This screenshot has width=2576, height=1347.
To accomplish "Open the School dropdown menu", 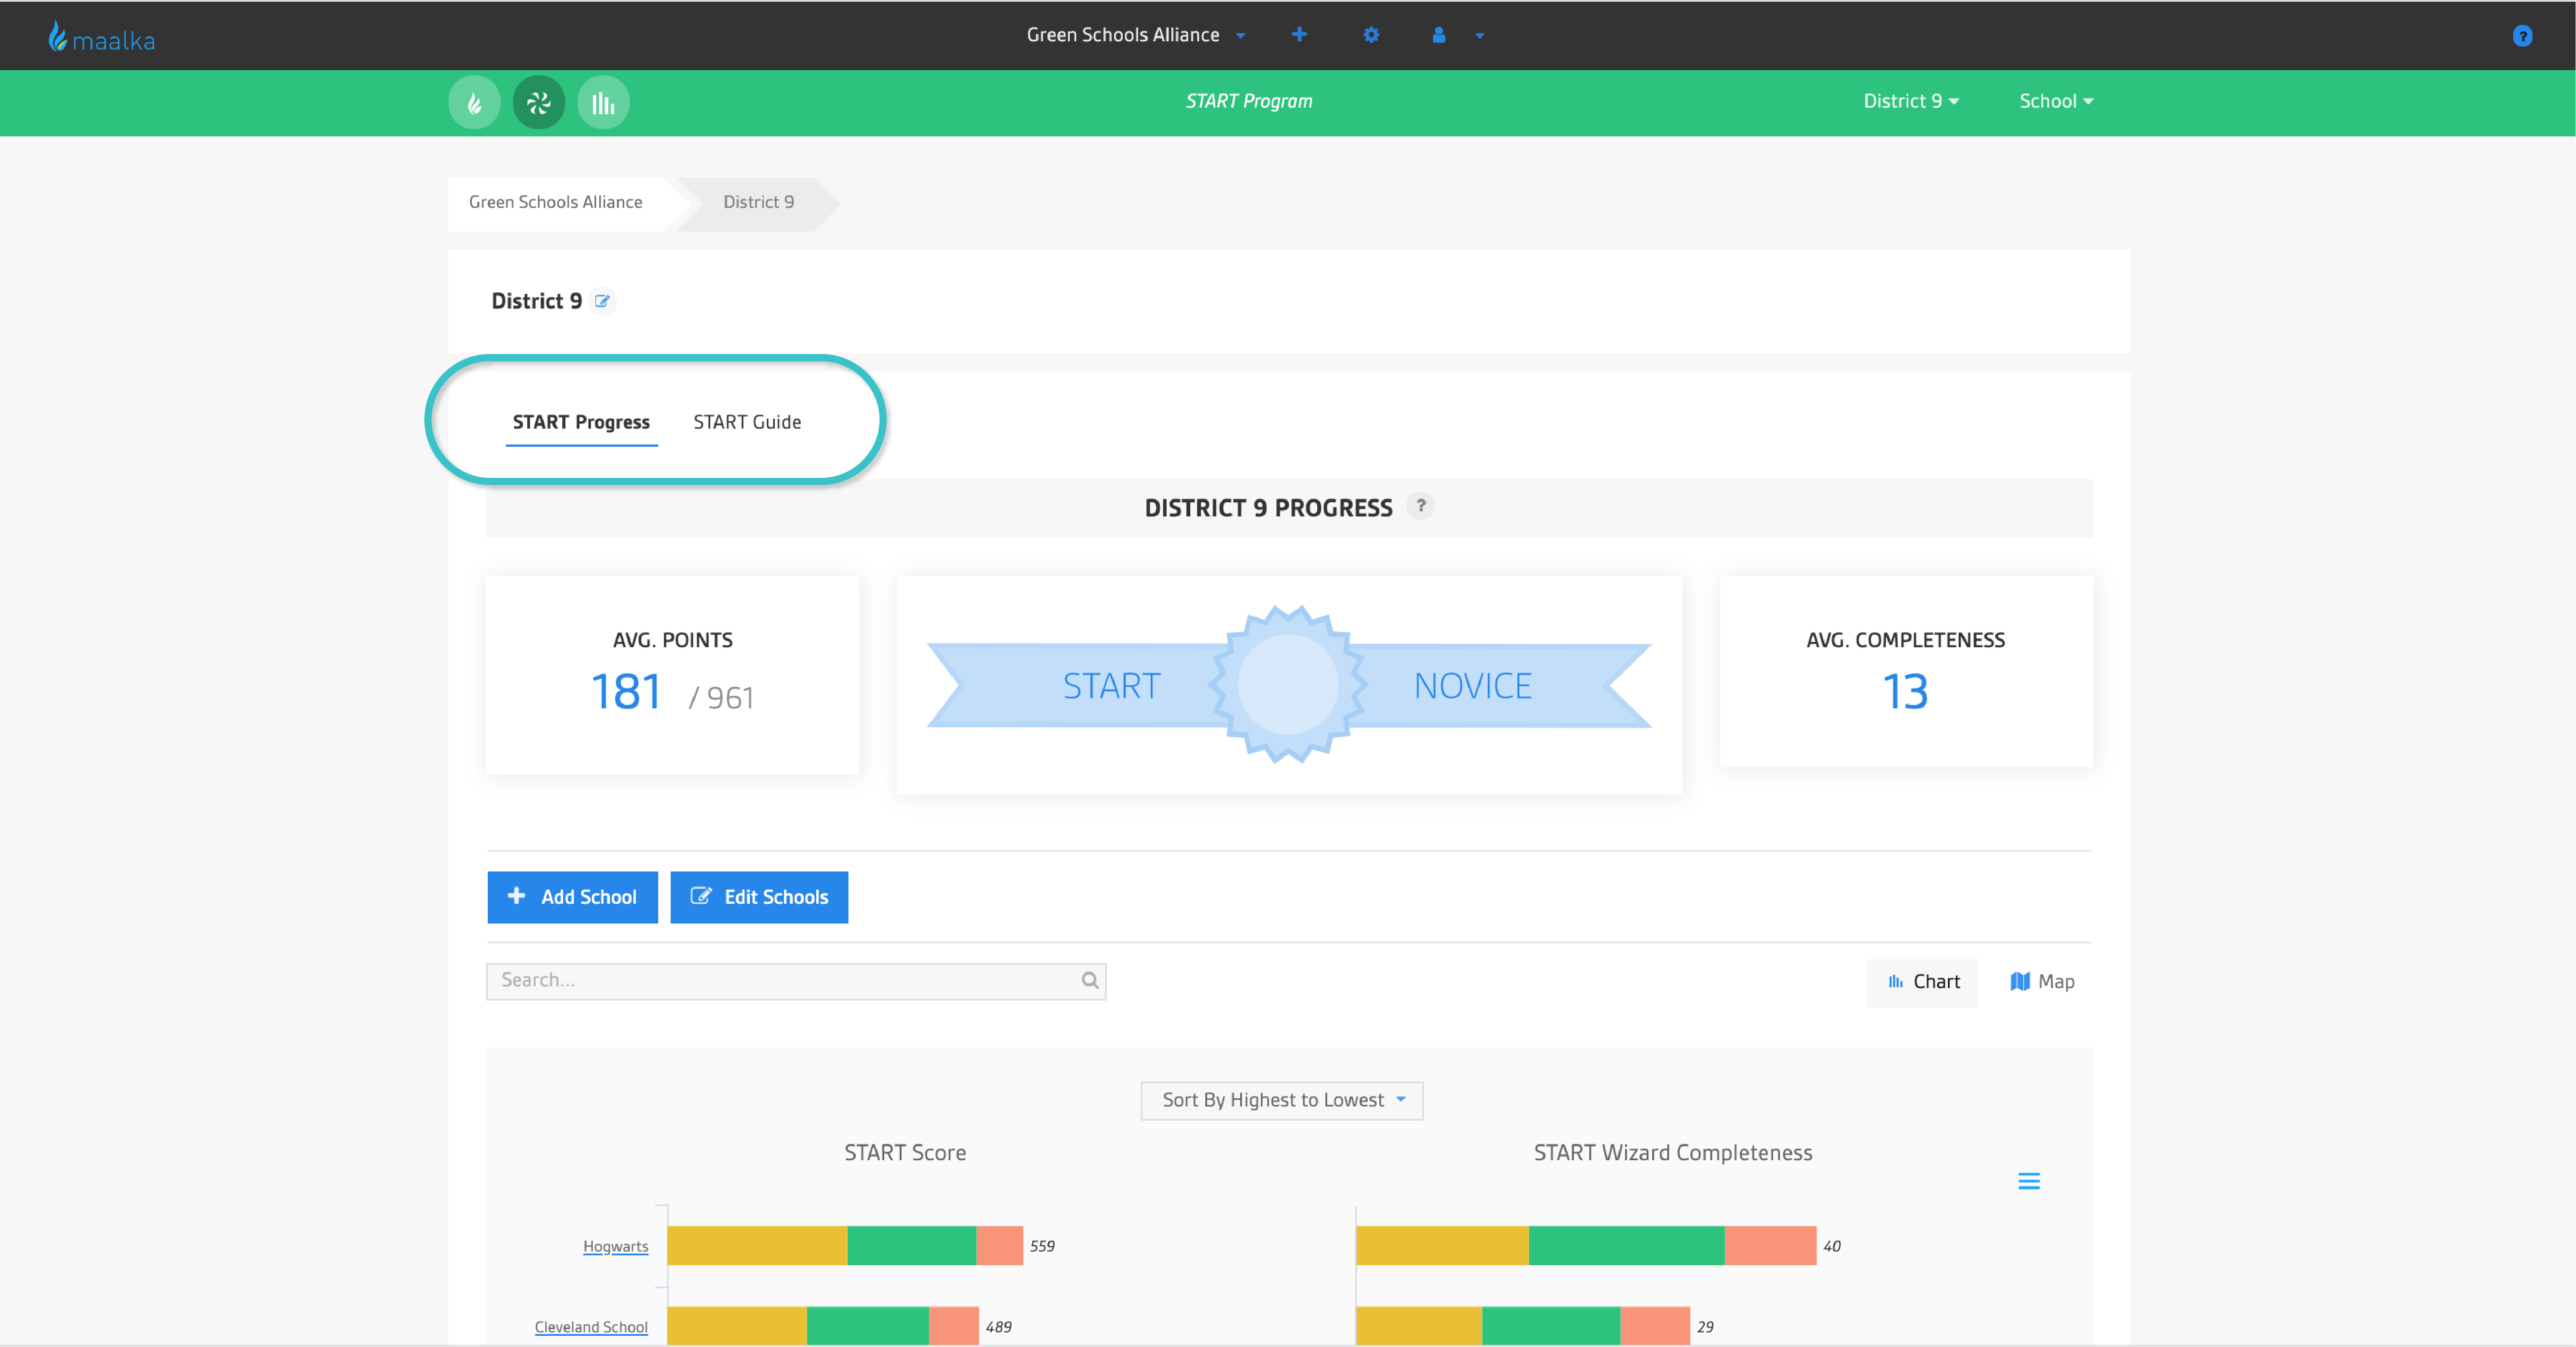I will (x=2055, y=101).
